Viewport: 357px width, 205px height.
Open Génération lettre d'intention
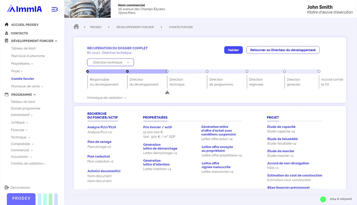156,162
